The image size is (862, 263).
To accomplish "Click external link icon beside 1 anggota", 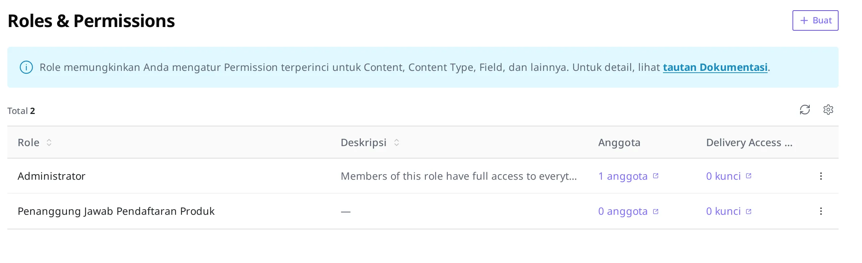I will point(656,176).
